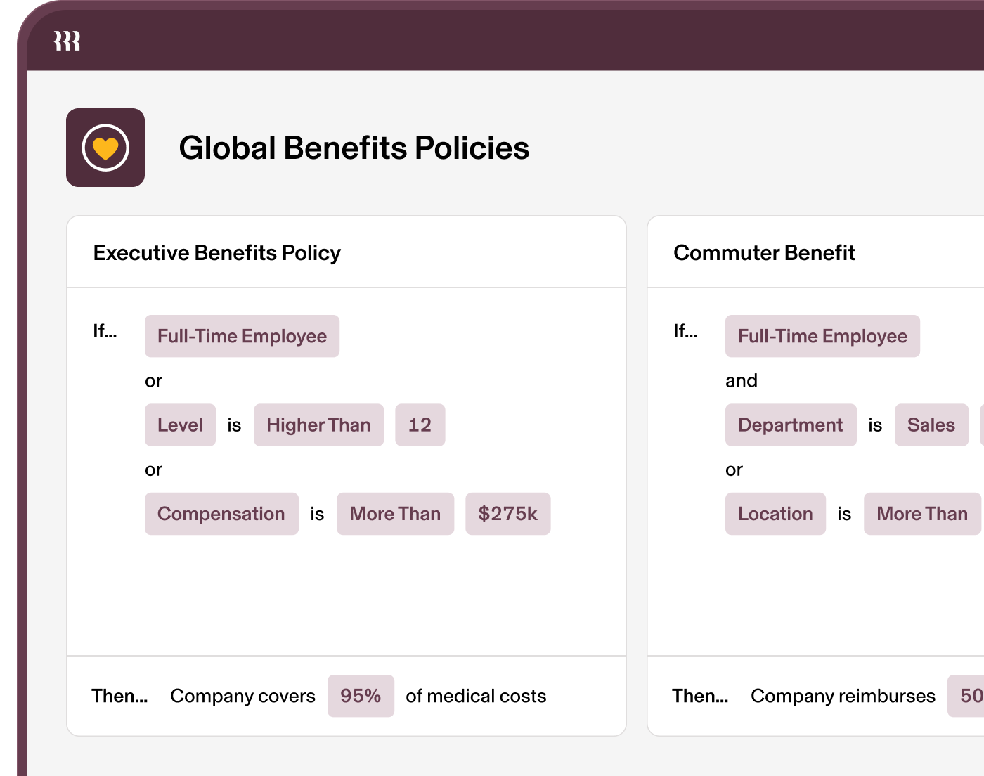Change the Higher Than operator chip
Screen dimensions: 984x776
(x=318, y=425)
